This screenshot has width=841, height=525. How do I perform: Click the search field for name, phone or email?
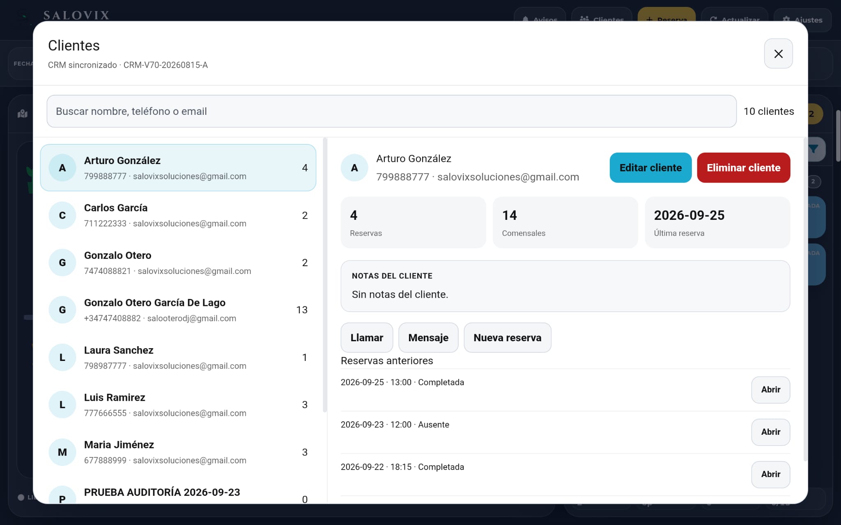391,111
